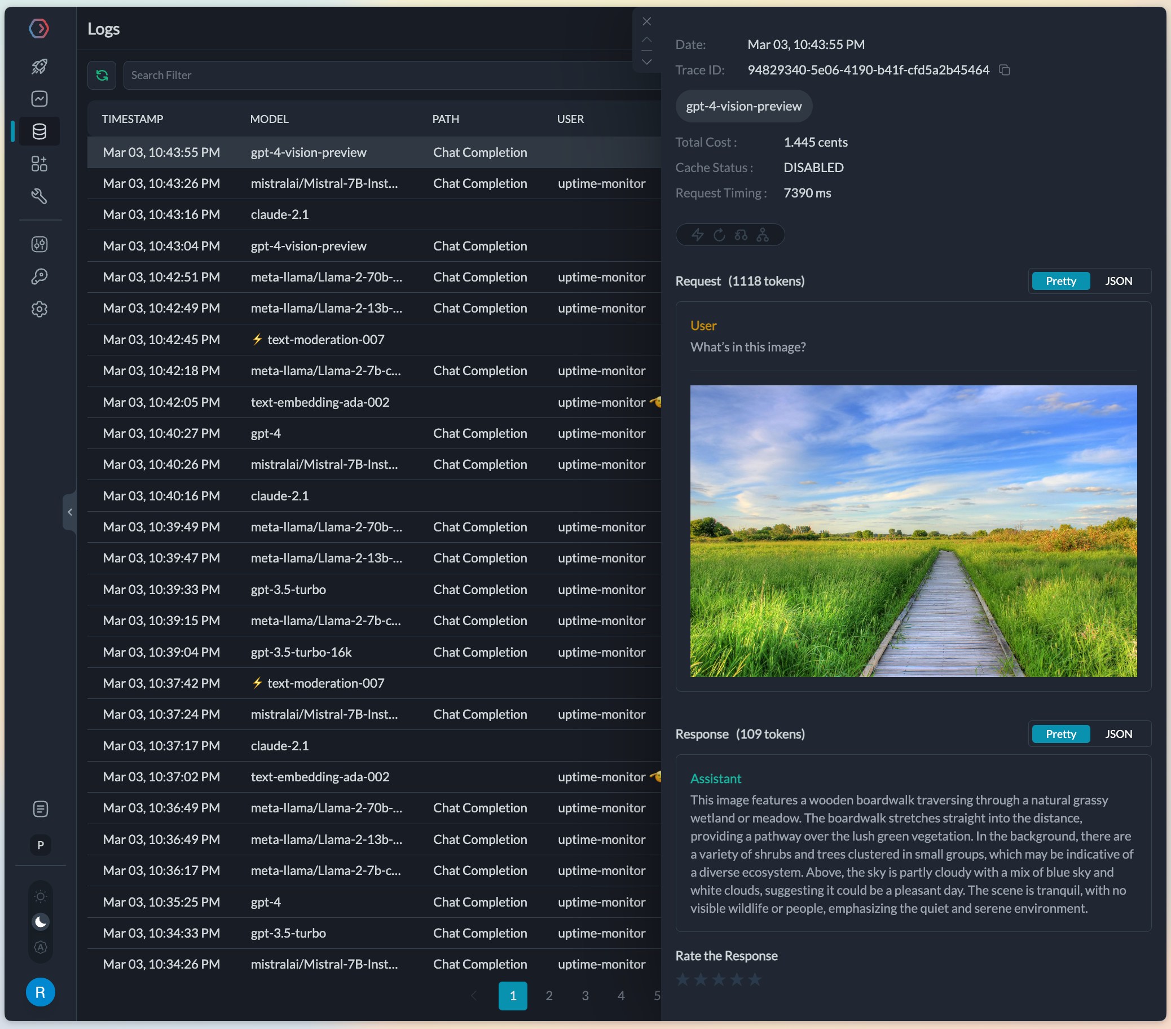Open the claude-2.1 log at 10:43:16 PM

click(x=280, y=214)
